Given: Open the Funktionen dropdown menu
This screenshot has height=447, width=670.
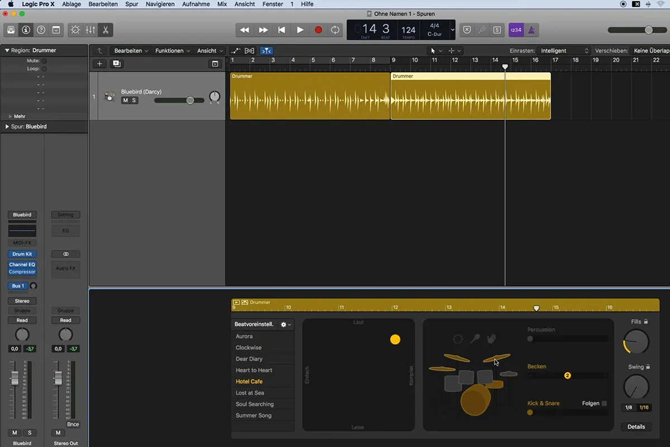Looking at the screenshot, I should point(173,51).
